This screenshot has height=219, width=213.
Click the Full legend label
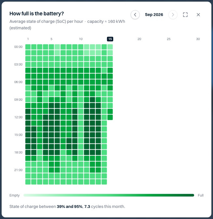pos(201,195)
